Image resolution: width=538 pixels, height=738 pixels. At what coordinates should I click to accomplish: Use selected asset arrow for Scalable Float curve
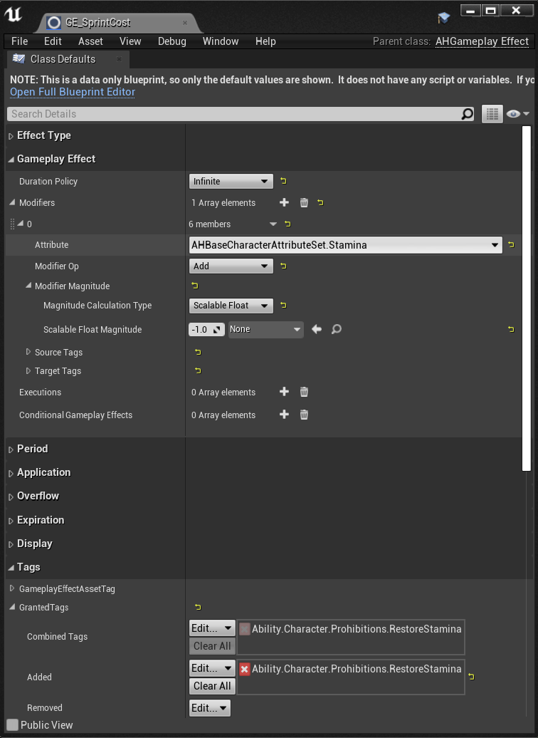[317, 329]
